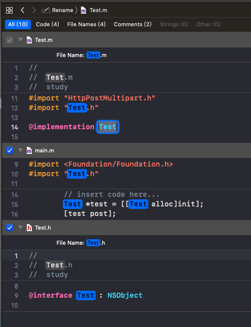
Task: Click the Test type before *test
Action: click(x=72, y=204)
